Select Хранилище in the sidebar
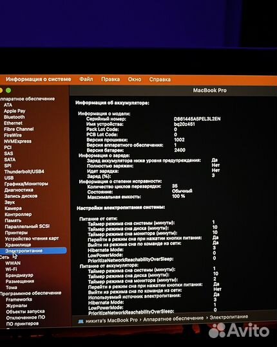This screenshot has height=347, width=277. pyautogui.click(x=18, y=245)
